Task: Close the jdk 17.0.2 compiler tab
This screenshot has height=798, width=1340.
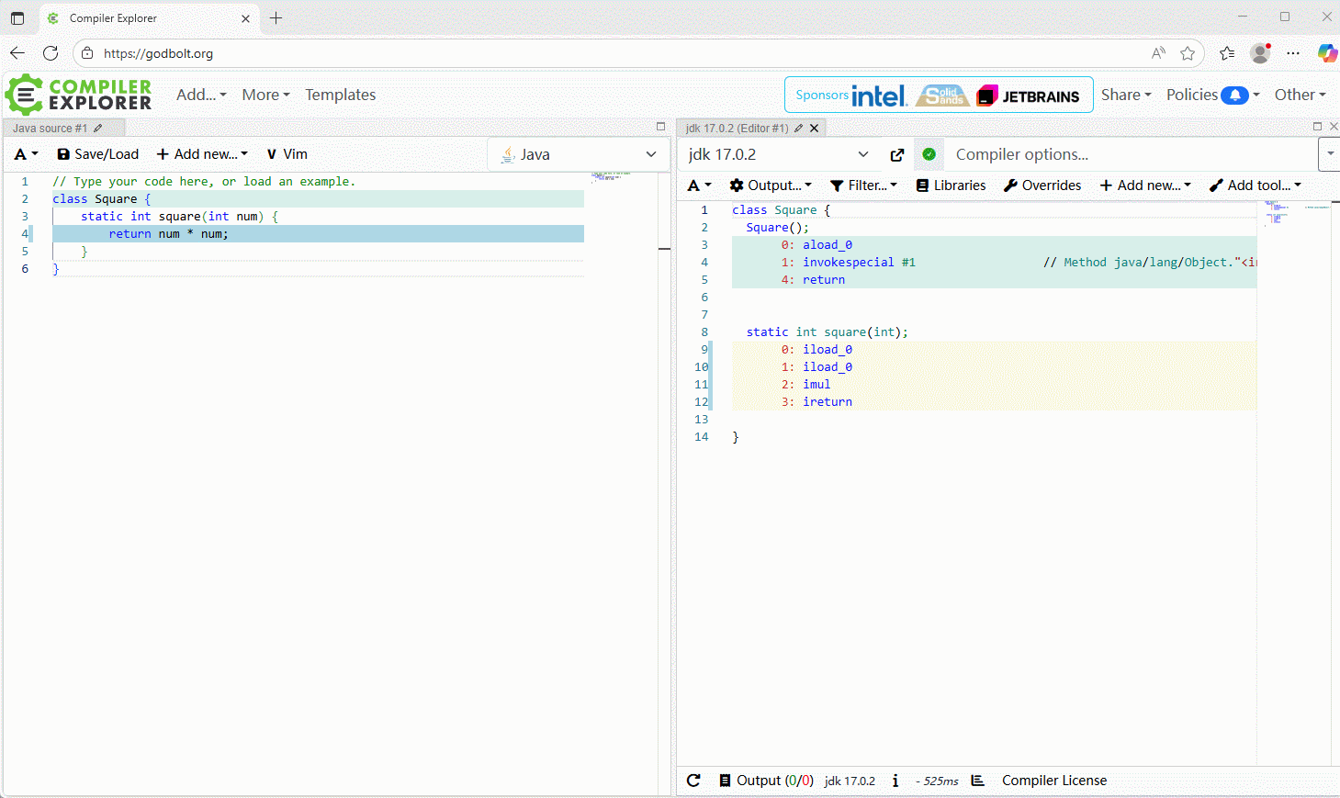Action: pyautogui.click(x=814, y=129)
